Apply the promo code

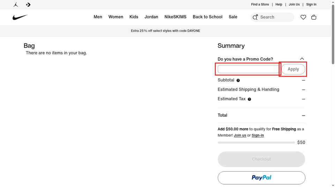click(x=293, y=69)
